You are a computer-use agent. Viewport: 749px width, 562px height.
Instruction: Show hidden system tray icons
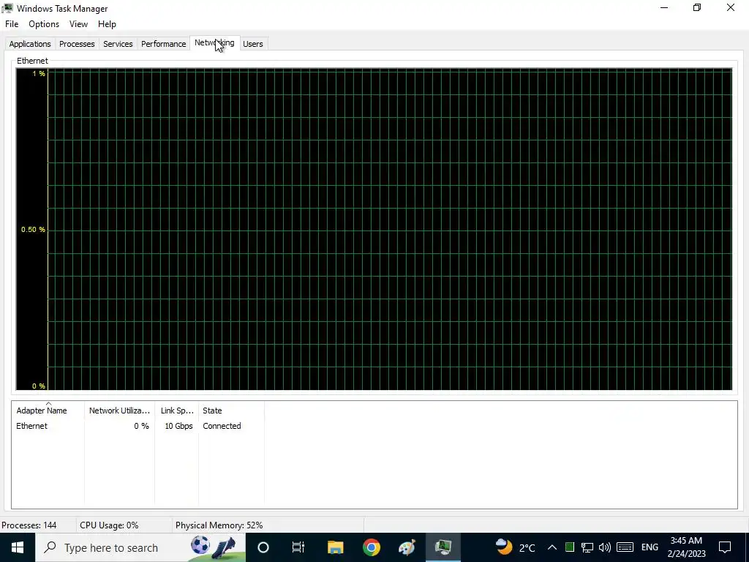552,547
